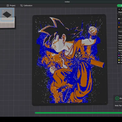Select filament 2 white swatch
Viewport: 122px width, 122px height.
coord(119,19)
